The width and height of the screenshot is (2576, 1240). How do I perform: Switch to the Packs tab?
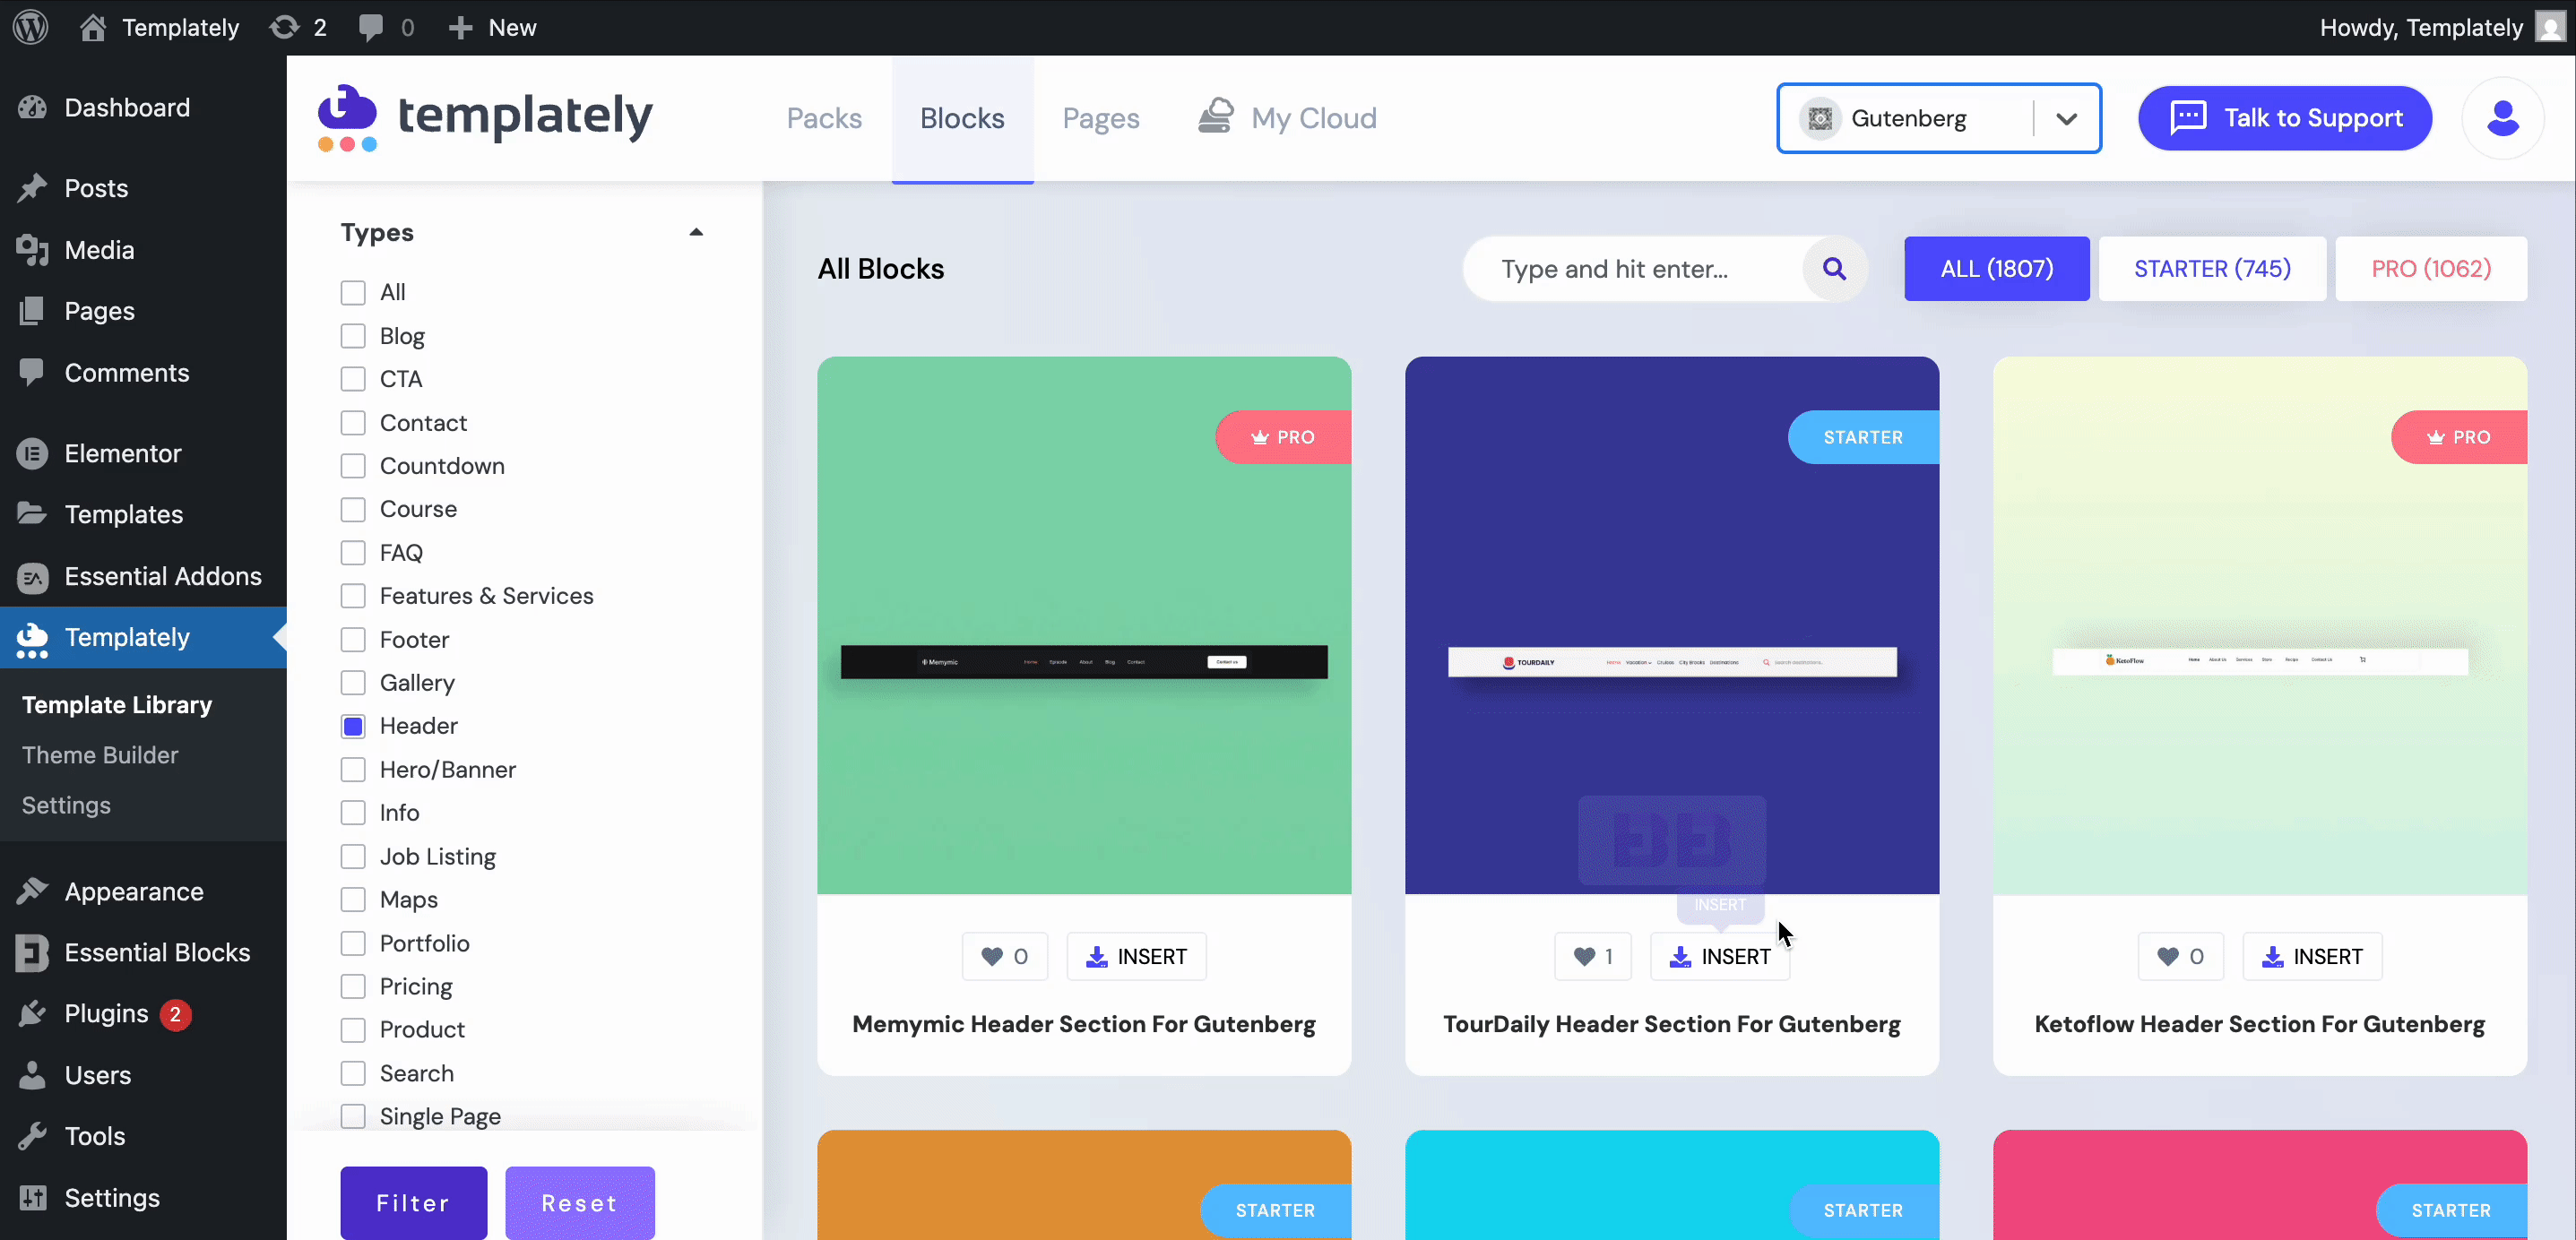824,118
